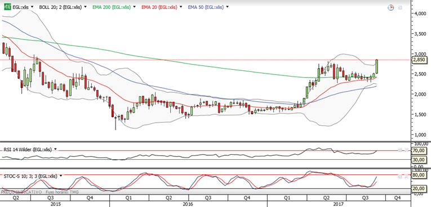Click the Stochastic 80,00 level tag
The width and height of the screenshot is (431, 207).
419,174
